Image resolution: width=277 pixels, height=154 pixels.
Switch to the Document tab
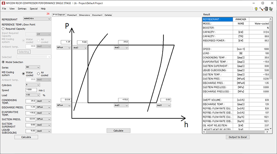(x=97, y=15)
